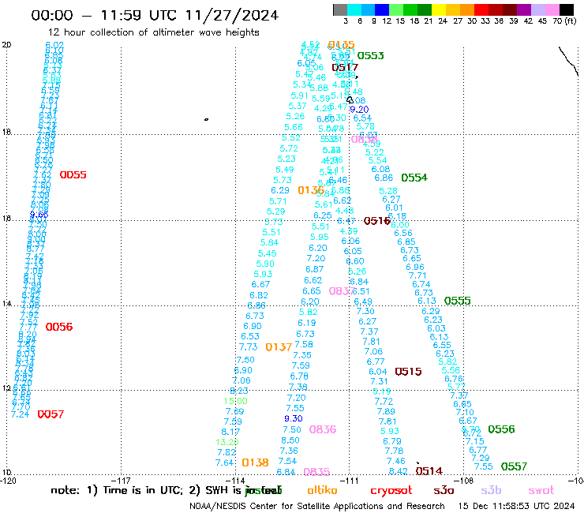Click the green wave height value "13.20"

pos(226,442)
